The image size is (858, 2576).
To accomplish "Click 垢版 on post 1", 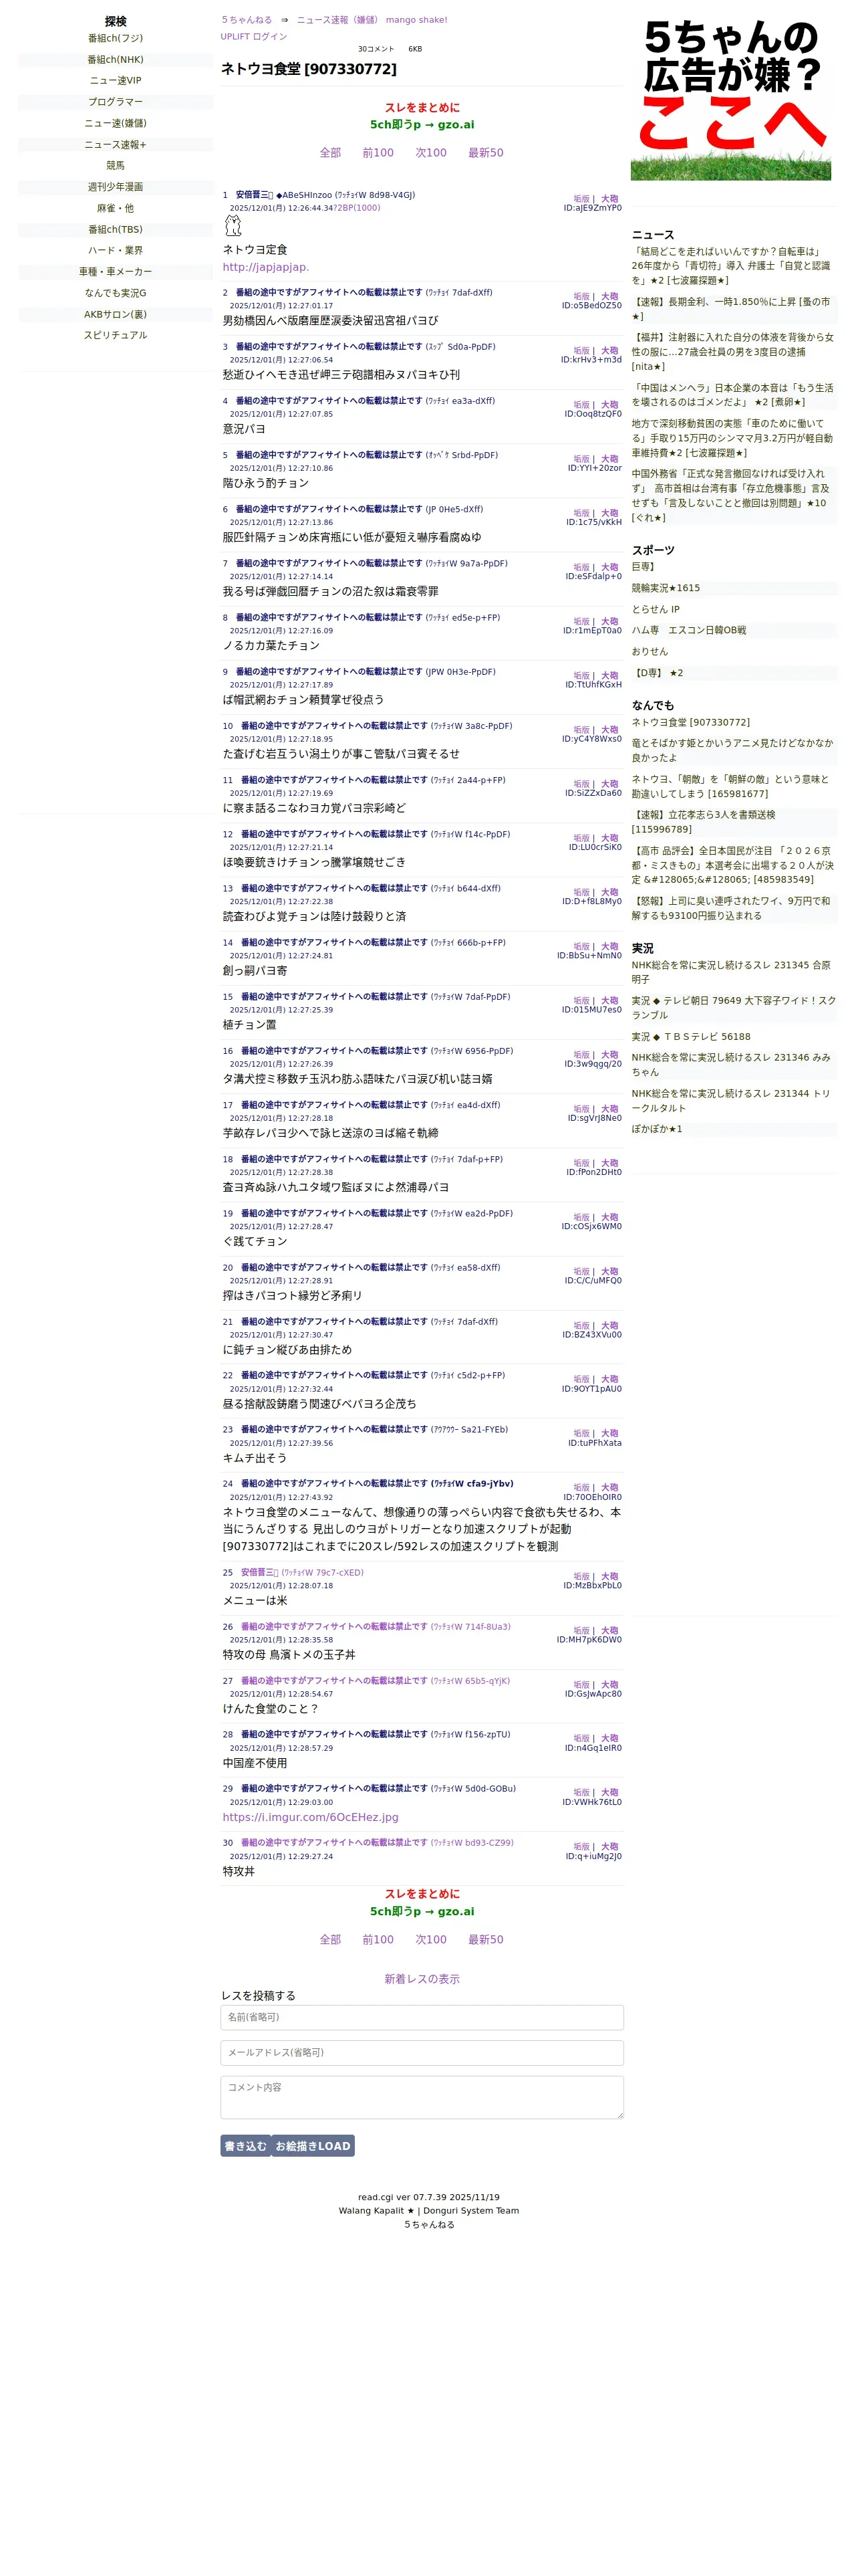I will coord(581,199).
